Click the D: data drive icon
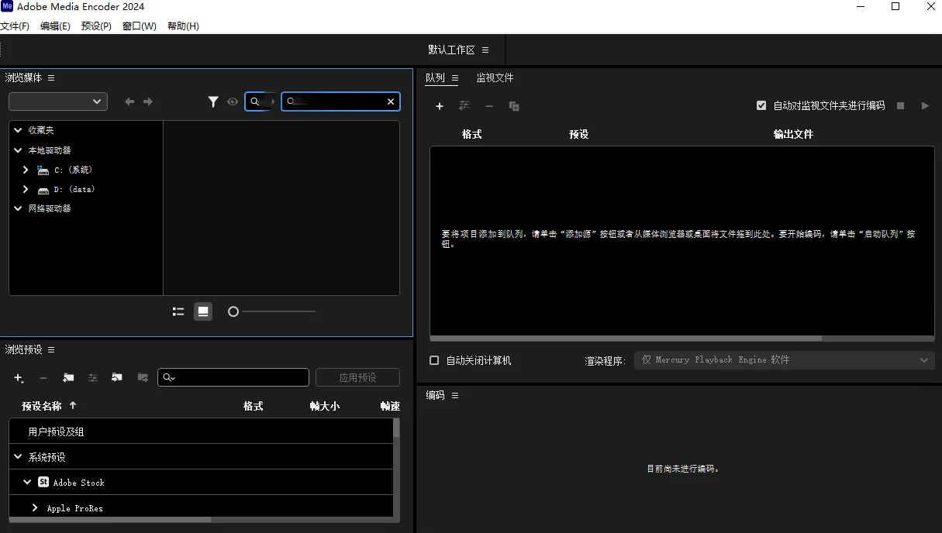 (43, 190)
